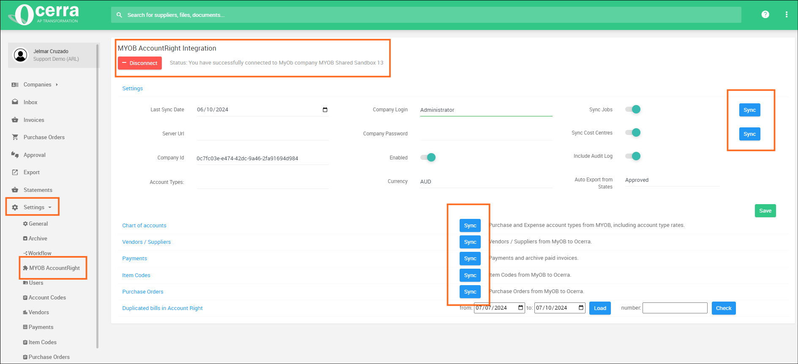
Task: Click the Payments icon in settings submenu
Action: point(25,327)
